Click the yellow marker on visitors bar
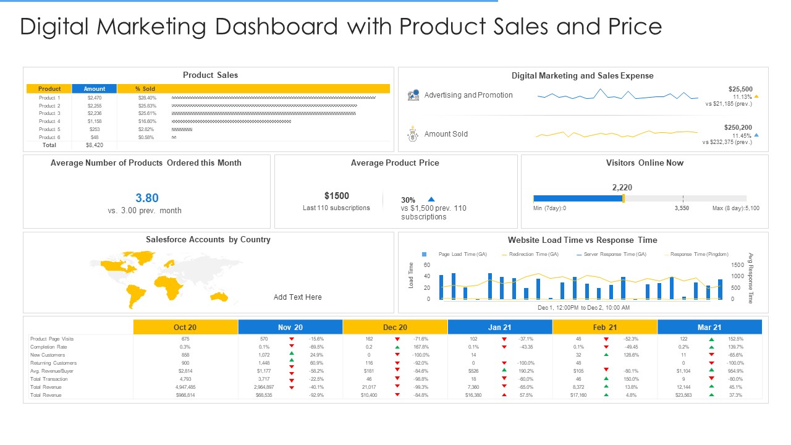This screenshot has width=791, height=445. click(624, 198)
